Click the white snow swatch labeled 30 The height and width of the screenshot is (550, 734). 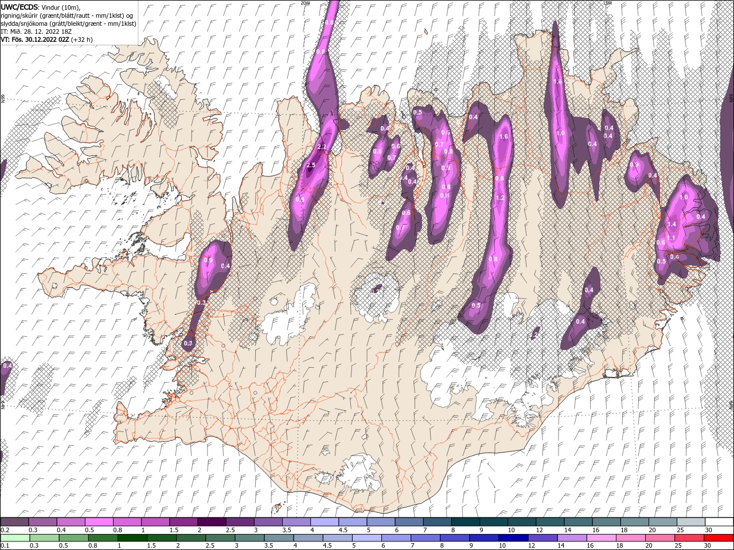pos(719,522)
